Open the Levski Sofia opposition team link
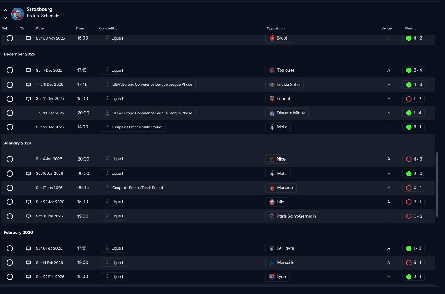This screenshot has width=445, height=294. tap(285, 85)
